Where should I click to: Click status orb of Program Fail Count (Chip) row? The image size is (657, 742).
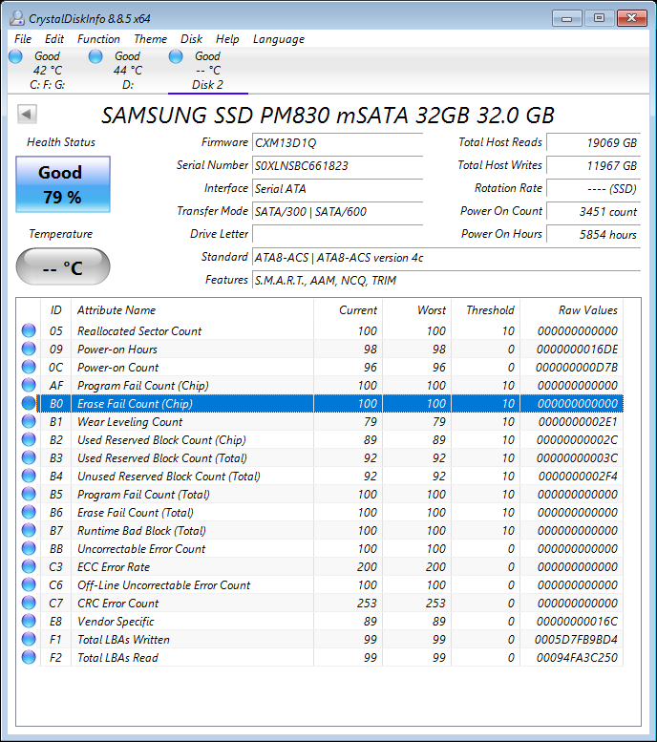point(29,385)
